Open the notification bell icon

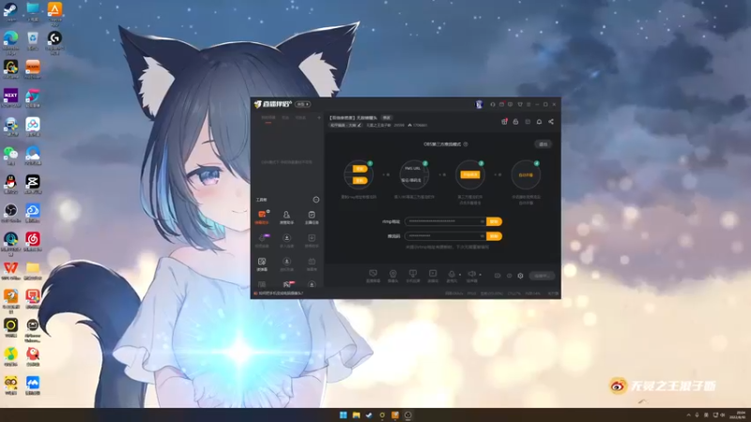click(x=539, y=122)
